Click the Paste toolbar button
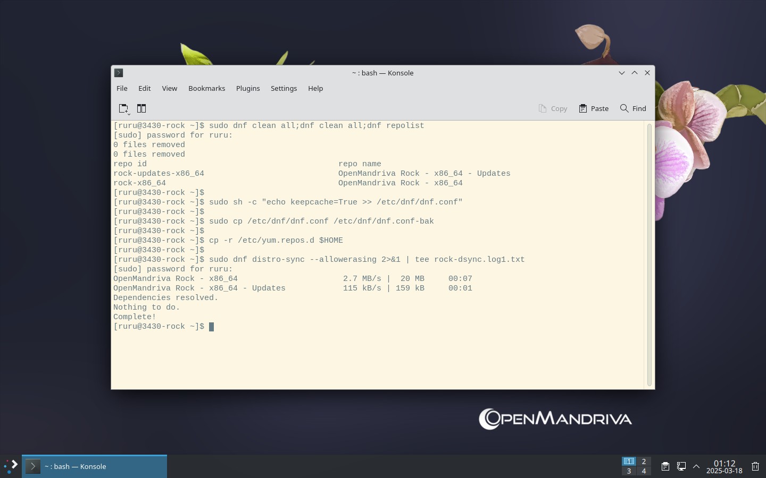Screen dimensions: 766x478 (x=594, y=108)
